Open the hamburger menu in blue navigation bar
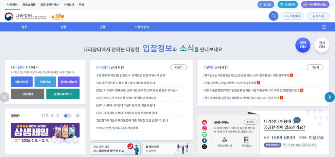 [324, 27]
